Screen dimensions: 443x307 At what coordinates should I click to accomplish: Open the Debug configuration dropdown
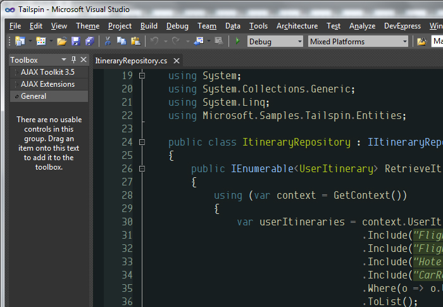click(x=275, y=42)
